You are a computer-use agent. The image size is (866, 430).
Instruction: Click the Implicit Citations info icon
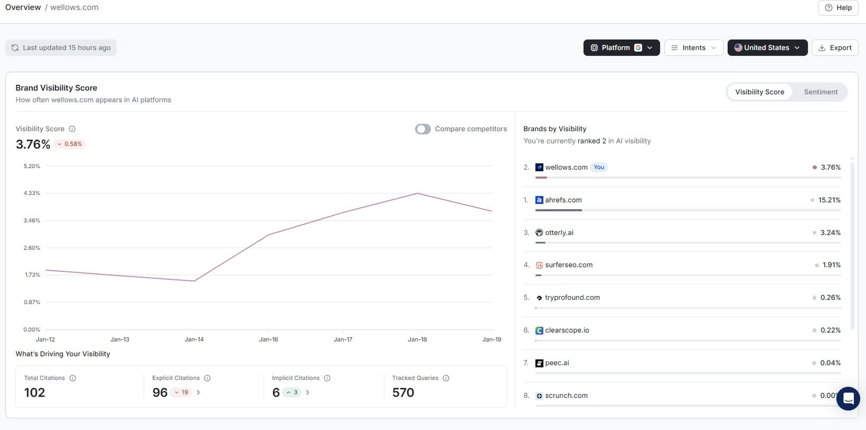point(327,378)
